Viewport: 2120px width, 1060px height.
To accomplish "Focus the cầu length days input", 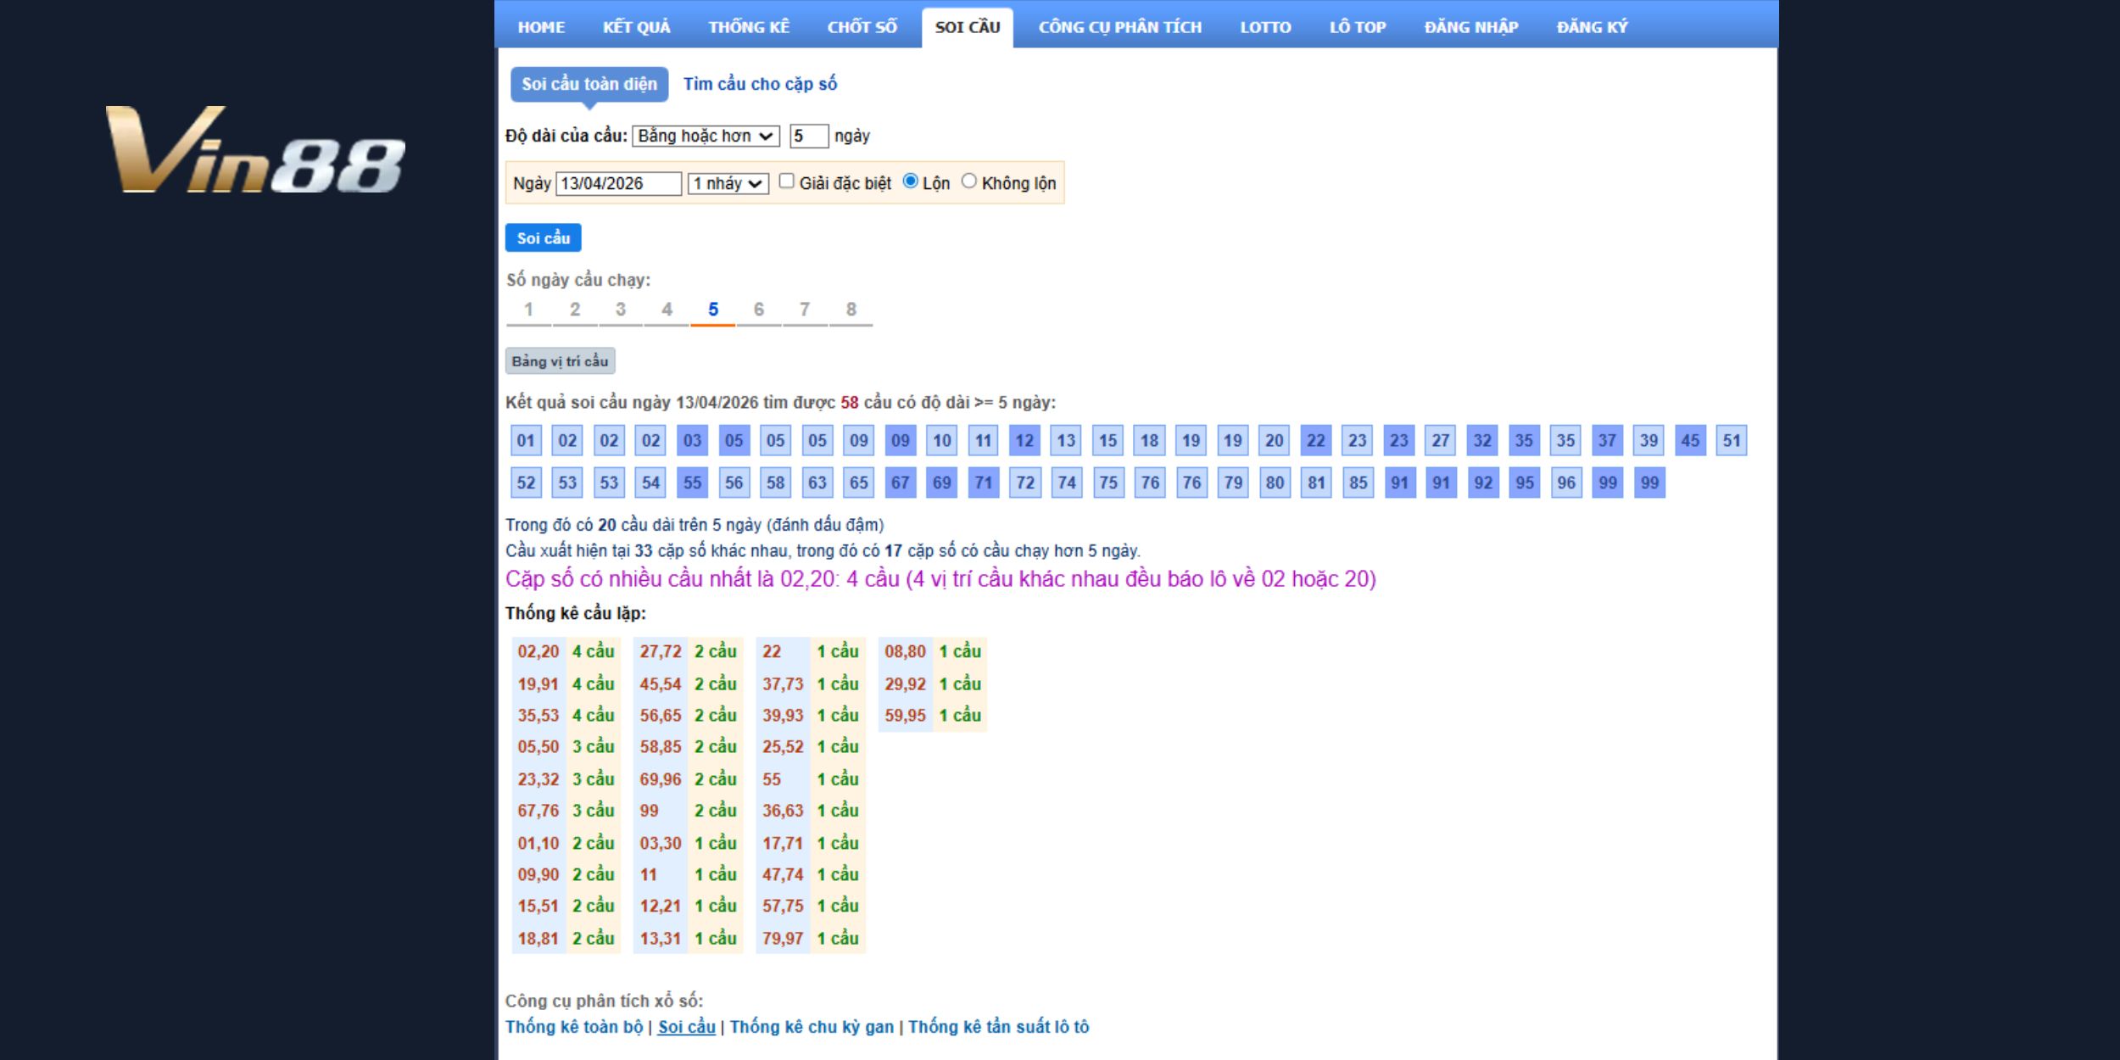I will (809, 136).
